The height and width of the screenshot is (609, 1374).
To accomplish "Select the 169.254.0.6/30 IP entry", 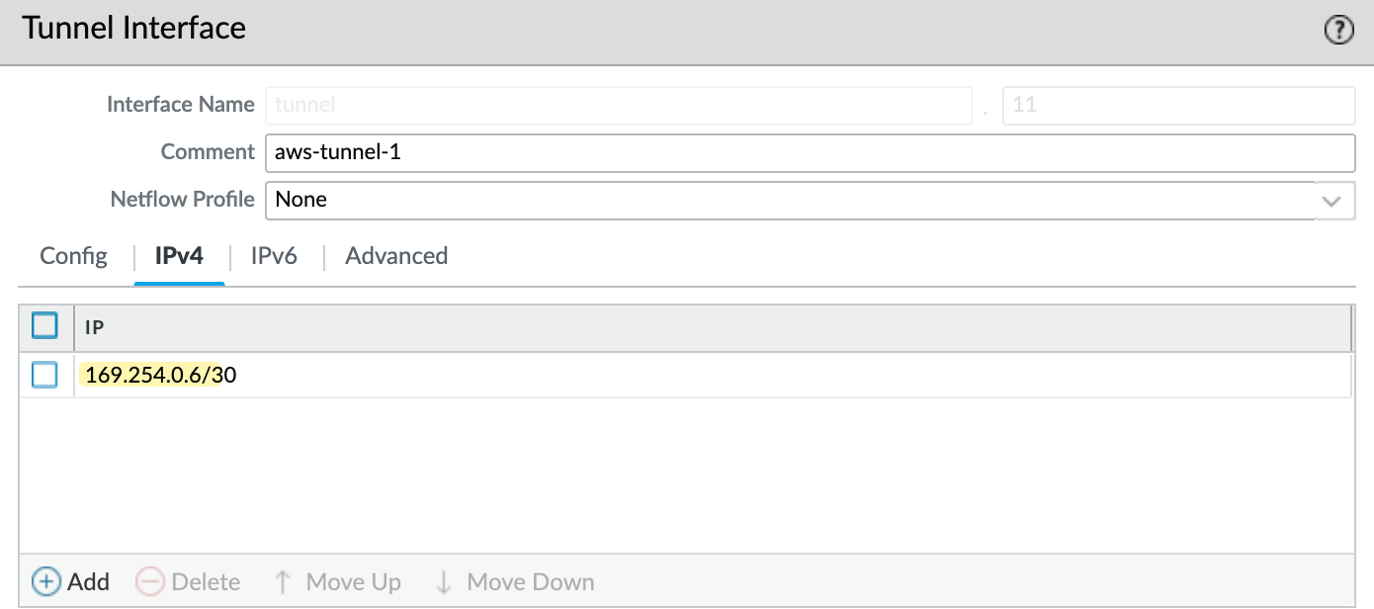I will [x=161, y=375].
